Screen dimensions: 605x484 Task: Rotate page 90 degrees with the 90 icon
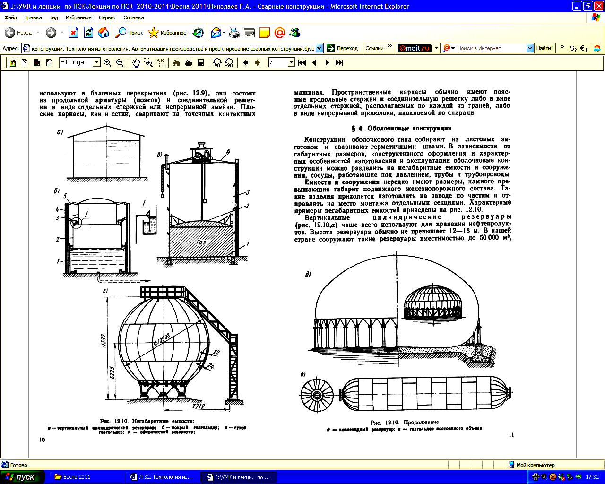click(x=217, y=62)
